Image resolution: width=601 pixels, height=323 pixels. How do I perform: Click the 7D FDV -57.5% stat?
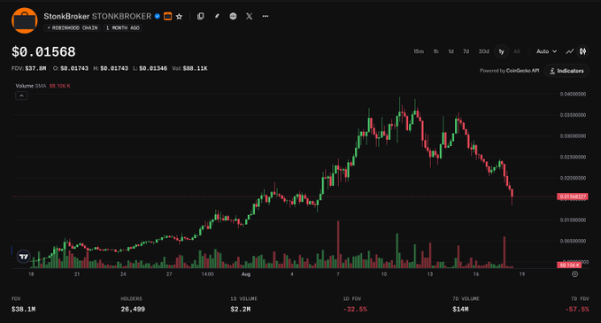point(577,304)
